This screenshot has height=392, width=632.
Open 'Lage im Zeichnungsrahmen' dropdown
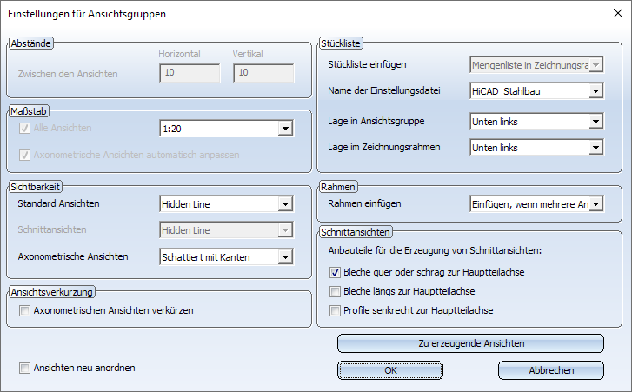(595, 148)
